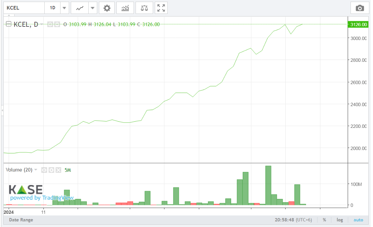Open the Volume (20) legend dropdown
The width and height of the screenshot is (373, 227).
pos(36,170)
